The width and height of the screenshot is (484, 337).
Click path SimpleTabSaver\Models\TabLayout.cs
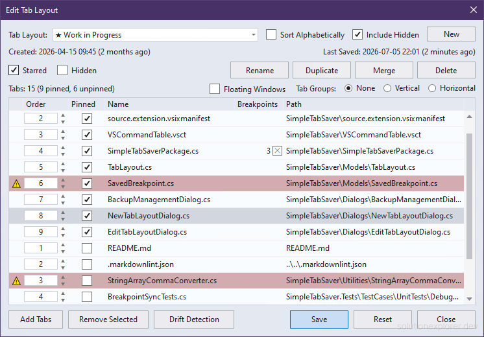click(x=350, y=167)
